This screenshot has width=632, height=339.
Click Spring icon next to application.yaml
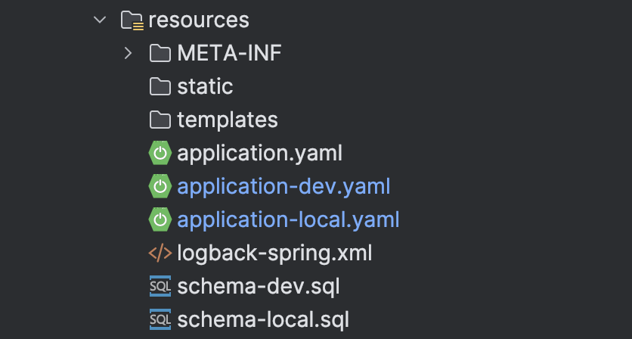pos(160,153)
